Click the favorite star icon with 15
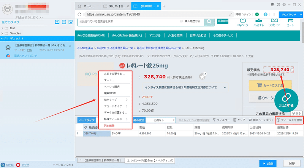304x168 pixels. (x=203, y=76)
